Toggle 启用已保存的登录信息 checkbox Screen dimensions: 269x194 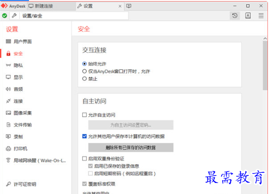click(x=91, y=166)
